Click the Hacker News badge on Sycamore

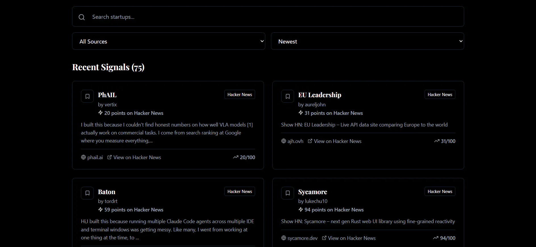pyautogui.click(x=440, y=191)
